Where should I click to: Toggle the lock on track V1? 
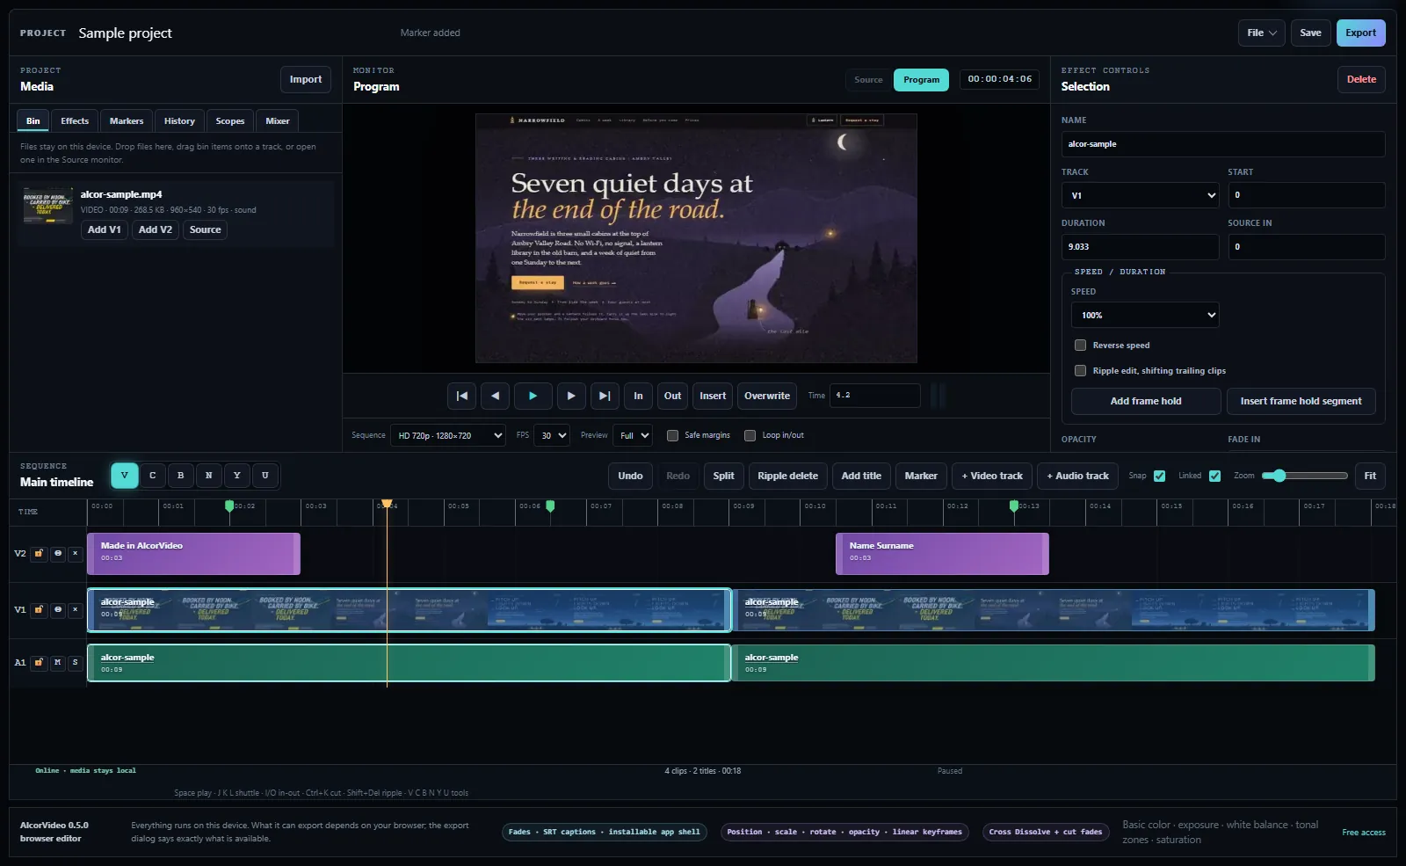[x=39, y=609]
